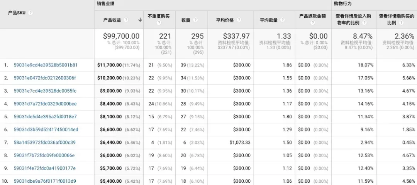Select average price total $337.97
This screenshot has width=417, height=185.
coord(236,36)
